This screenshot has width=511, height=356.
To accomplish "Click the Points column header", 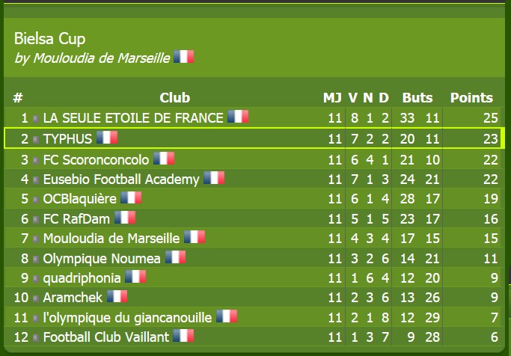I will tap(471, 98).
